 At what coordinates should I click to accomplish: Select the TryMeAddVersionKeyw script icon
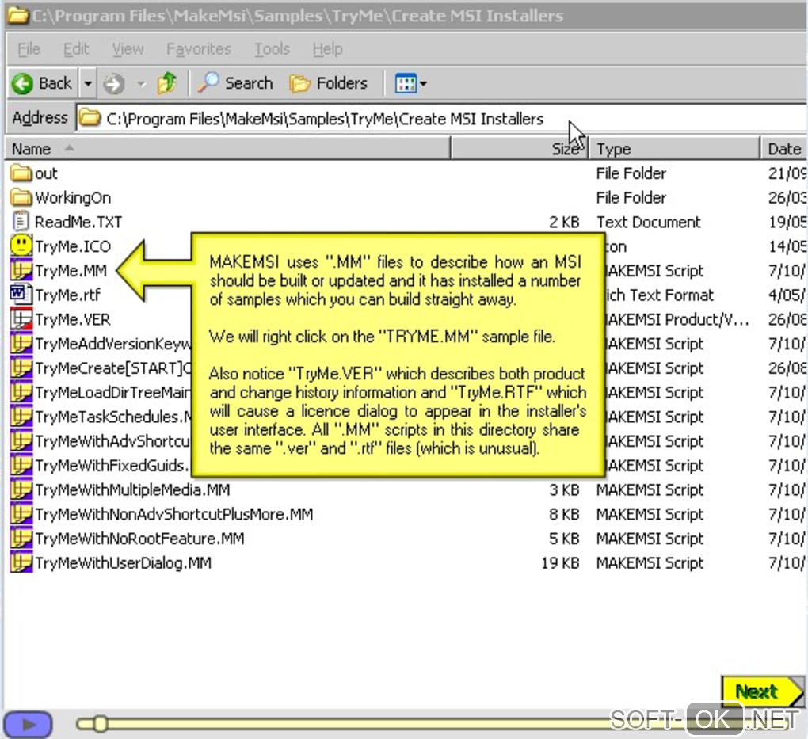[x=21, y=343]
